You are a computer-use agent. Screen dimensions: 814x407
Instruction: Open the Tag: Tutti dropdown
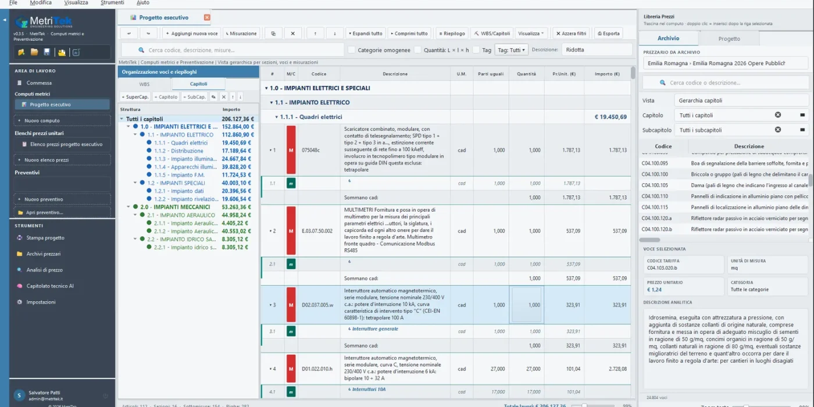pos(511,50)
